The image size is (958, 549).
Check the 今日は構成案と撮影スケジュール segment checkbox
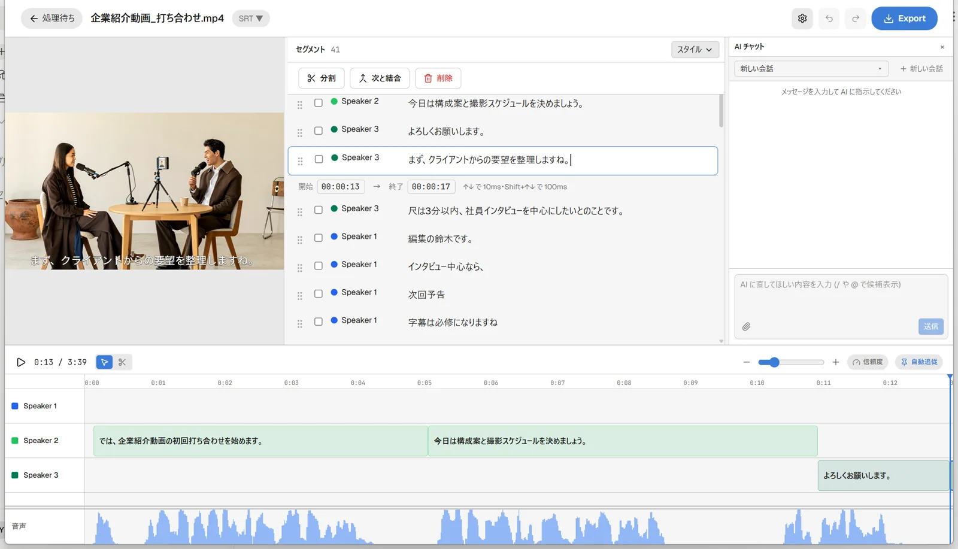[x=319, y=103]
